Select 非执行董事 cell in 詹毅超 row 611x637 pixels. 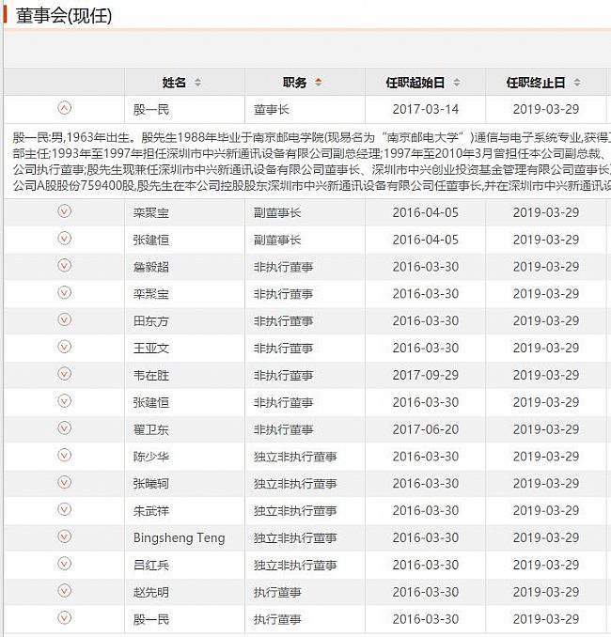tap(283, 268)
